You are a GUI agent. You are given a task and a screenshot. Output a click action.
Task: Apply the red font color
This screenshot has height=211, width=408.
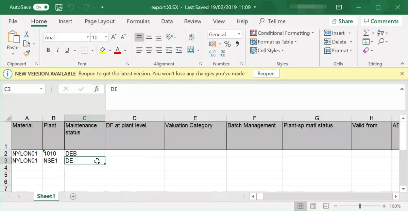pyautogui.click(x=118, y=50)
